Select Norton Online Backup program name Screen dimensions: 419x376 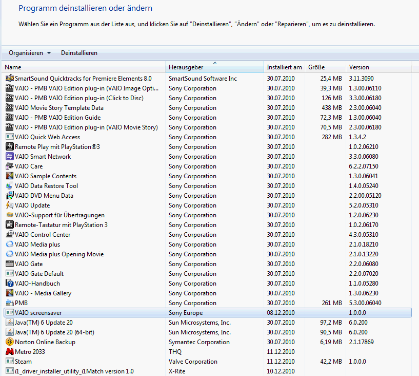tap(45, 342)
